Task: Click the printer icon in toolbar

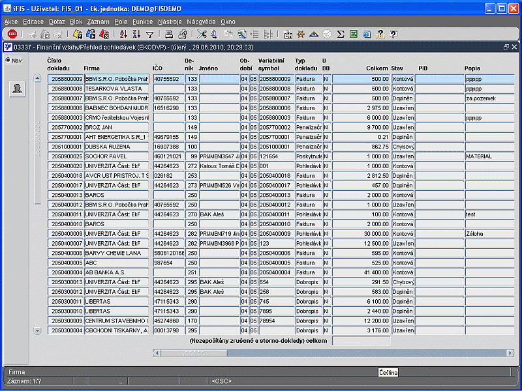Action: (168, 35)
